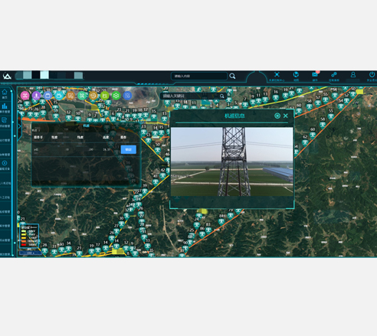377x336 pixels.
Task: Open the user profile icon in header
Action: pyautogui.click(x=353, y=74)
